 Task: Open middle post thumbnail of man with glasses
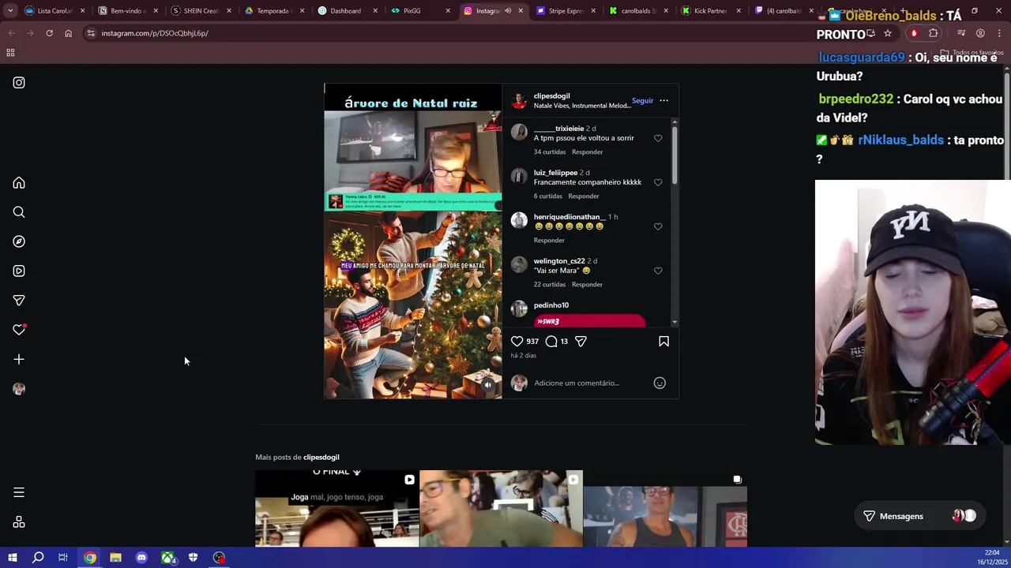(x=502, y=507)
